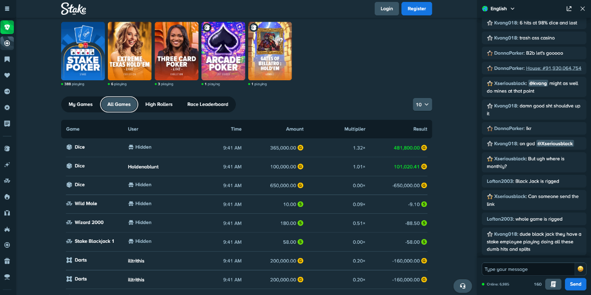Click the Holdenablunt username in the table
Image resolution: width=591 pixels, height=295 pixels.
click(x=143, y=167)
